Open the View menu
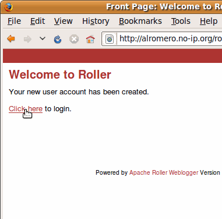 [x=64, y=21]
